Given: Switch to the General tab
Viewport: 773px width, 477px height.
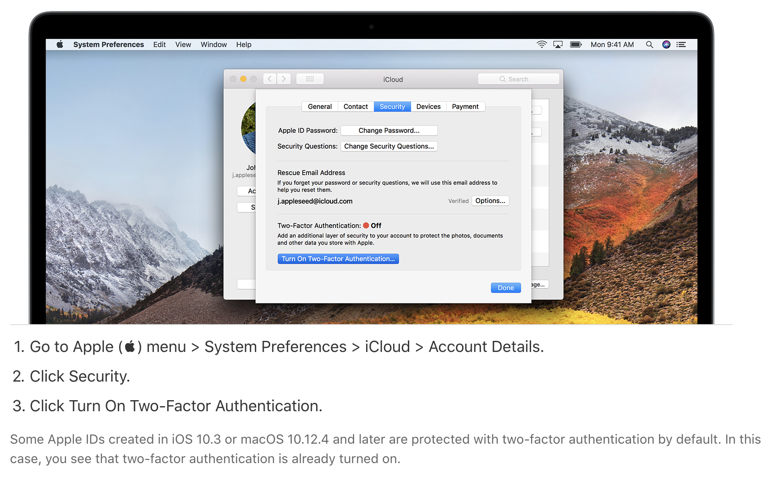Looking at the screenshot, I should click(320, 107).
